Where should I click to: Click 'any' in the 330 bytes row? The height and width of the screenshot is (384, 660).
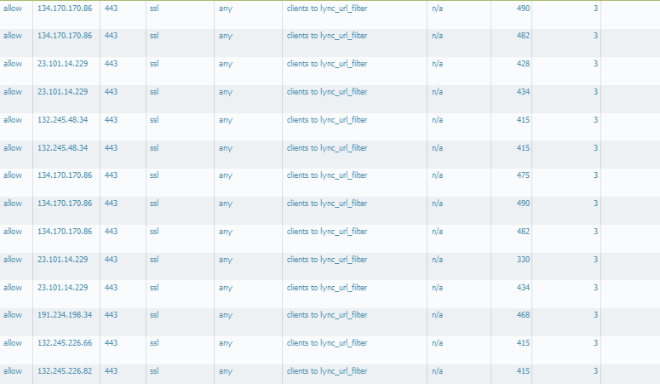coord(226,260)
